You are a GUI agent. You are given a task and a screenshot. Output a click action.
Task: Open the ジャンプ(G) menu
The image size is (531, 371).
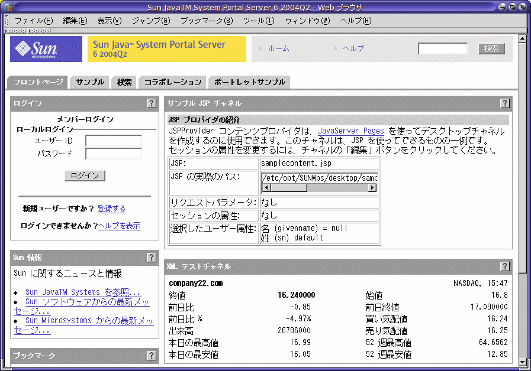[151, 21]
